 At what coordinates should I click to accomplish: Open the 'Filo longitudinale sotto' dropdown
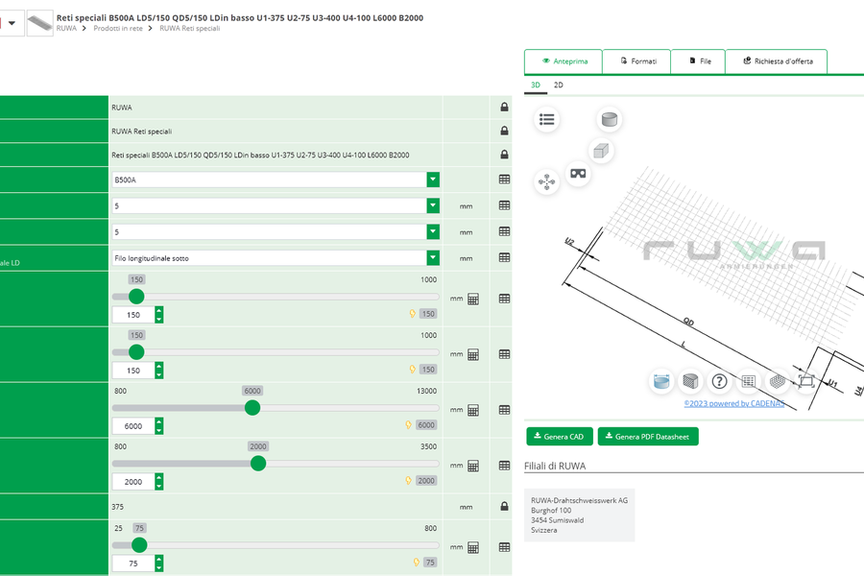[433, 257]
